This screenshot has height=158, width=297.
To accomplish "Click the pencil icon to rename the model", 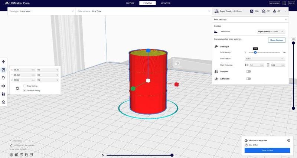I will (x=11, y=145).
